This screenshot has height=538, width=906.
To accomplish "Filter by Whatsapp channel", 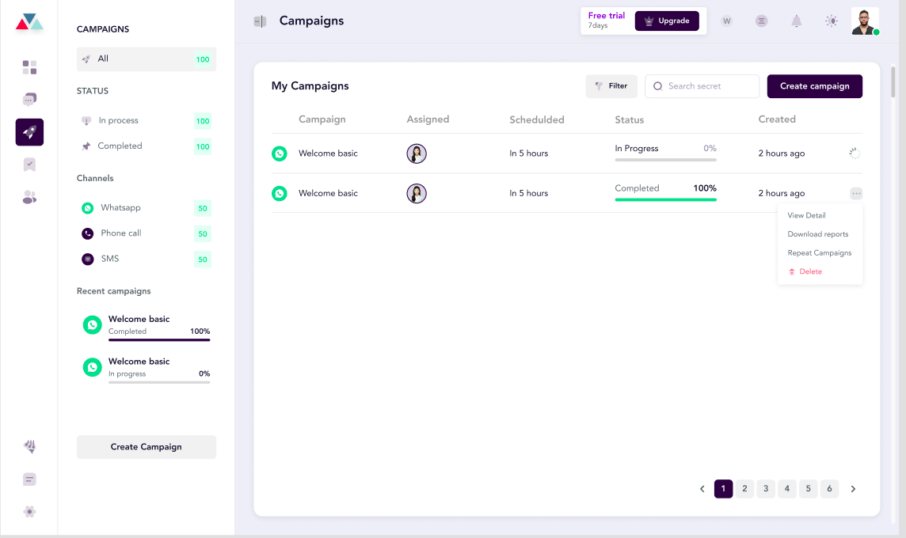I will [x=147, y=208].
